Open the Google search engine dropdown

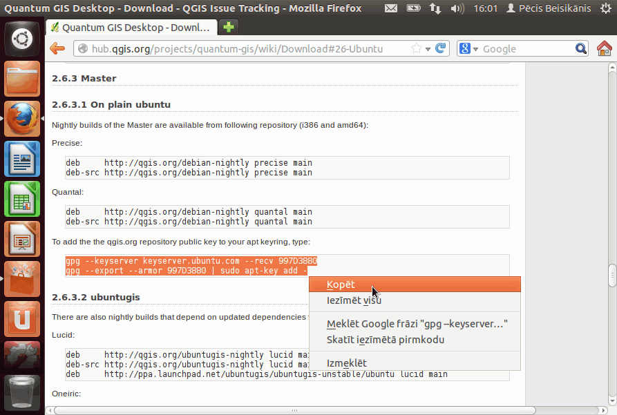point(468,49)
